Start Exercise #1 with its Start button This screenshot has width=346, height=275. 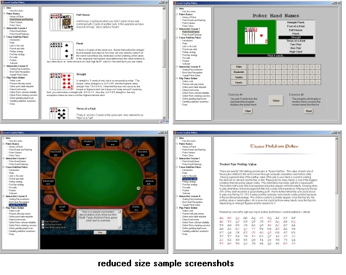248,111
